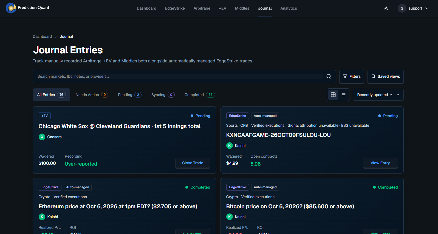Open the Arbitrage nav item

[202, 8]
